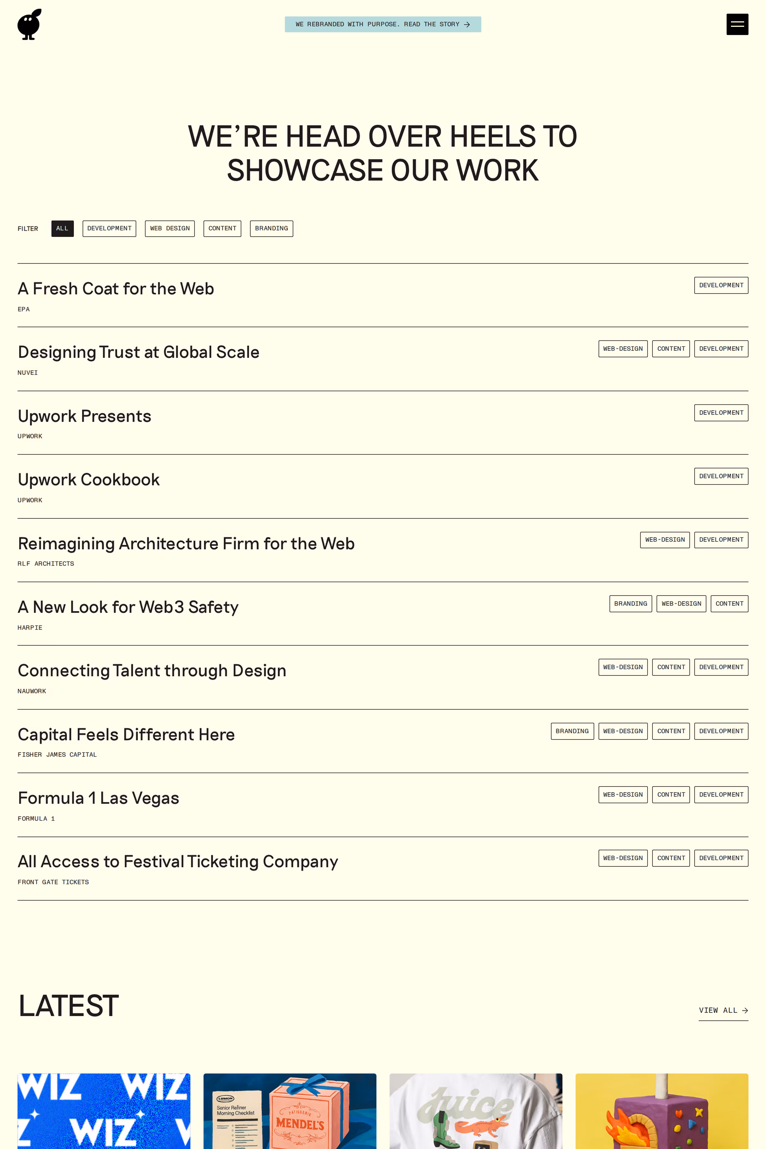Open the WIZ blue thumbnail
This screenshot has height=1149, width=766.
pyautogui.click(x=104, y=1111)
